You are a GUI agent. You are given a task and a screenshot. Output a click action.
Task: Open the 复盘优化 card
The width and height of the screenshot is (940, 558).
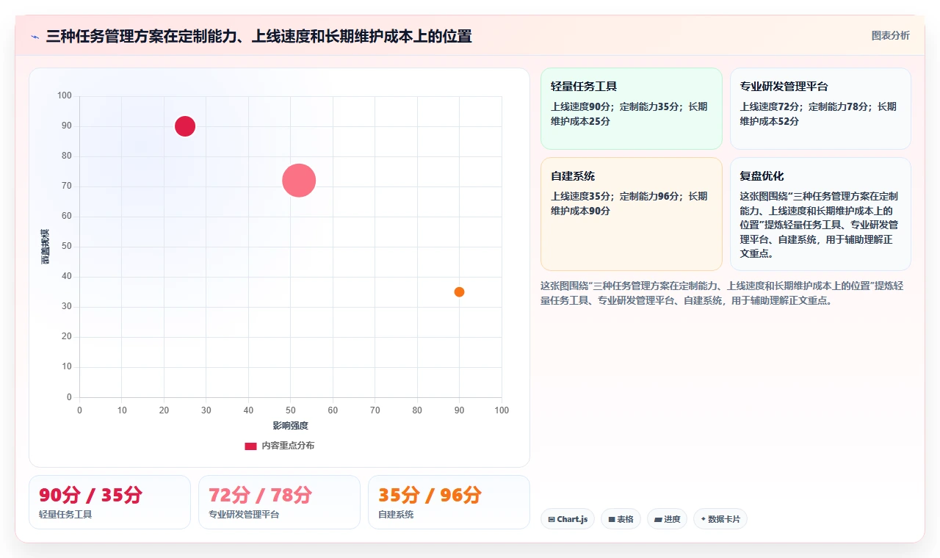pyautogui.click(x=820, y=214)
